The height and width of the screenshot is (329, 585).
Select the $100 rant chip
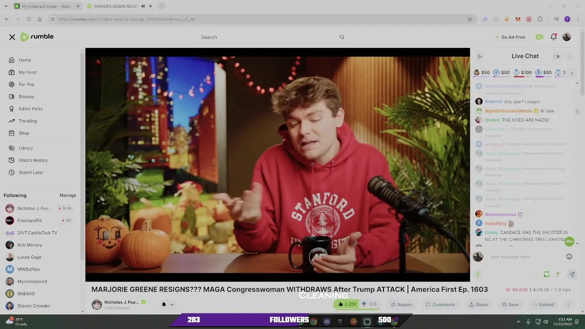(x=523, y=73)
